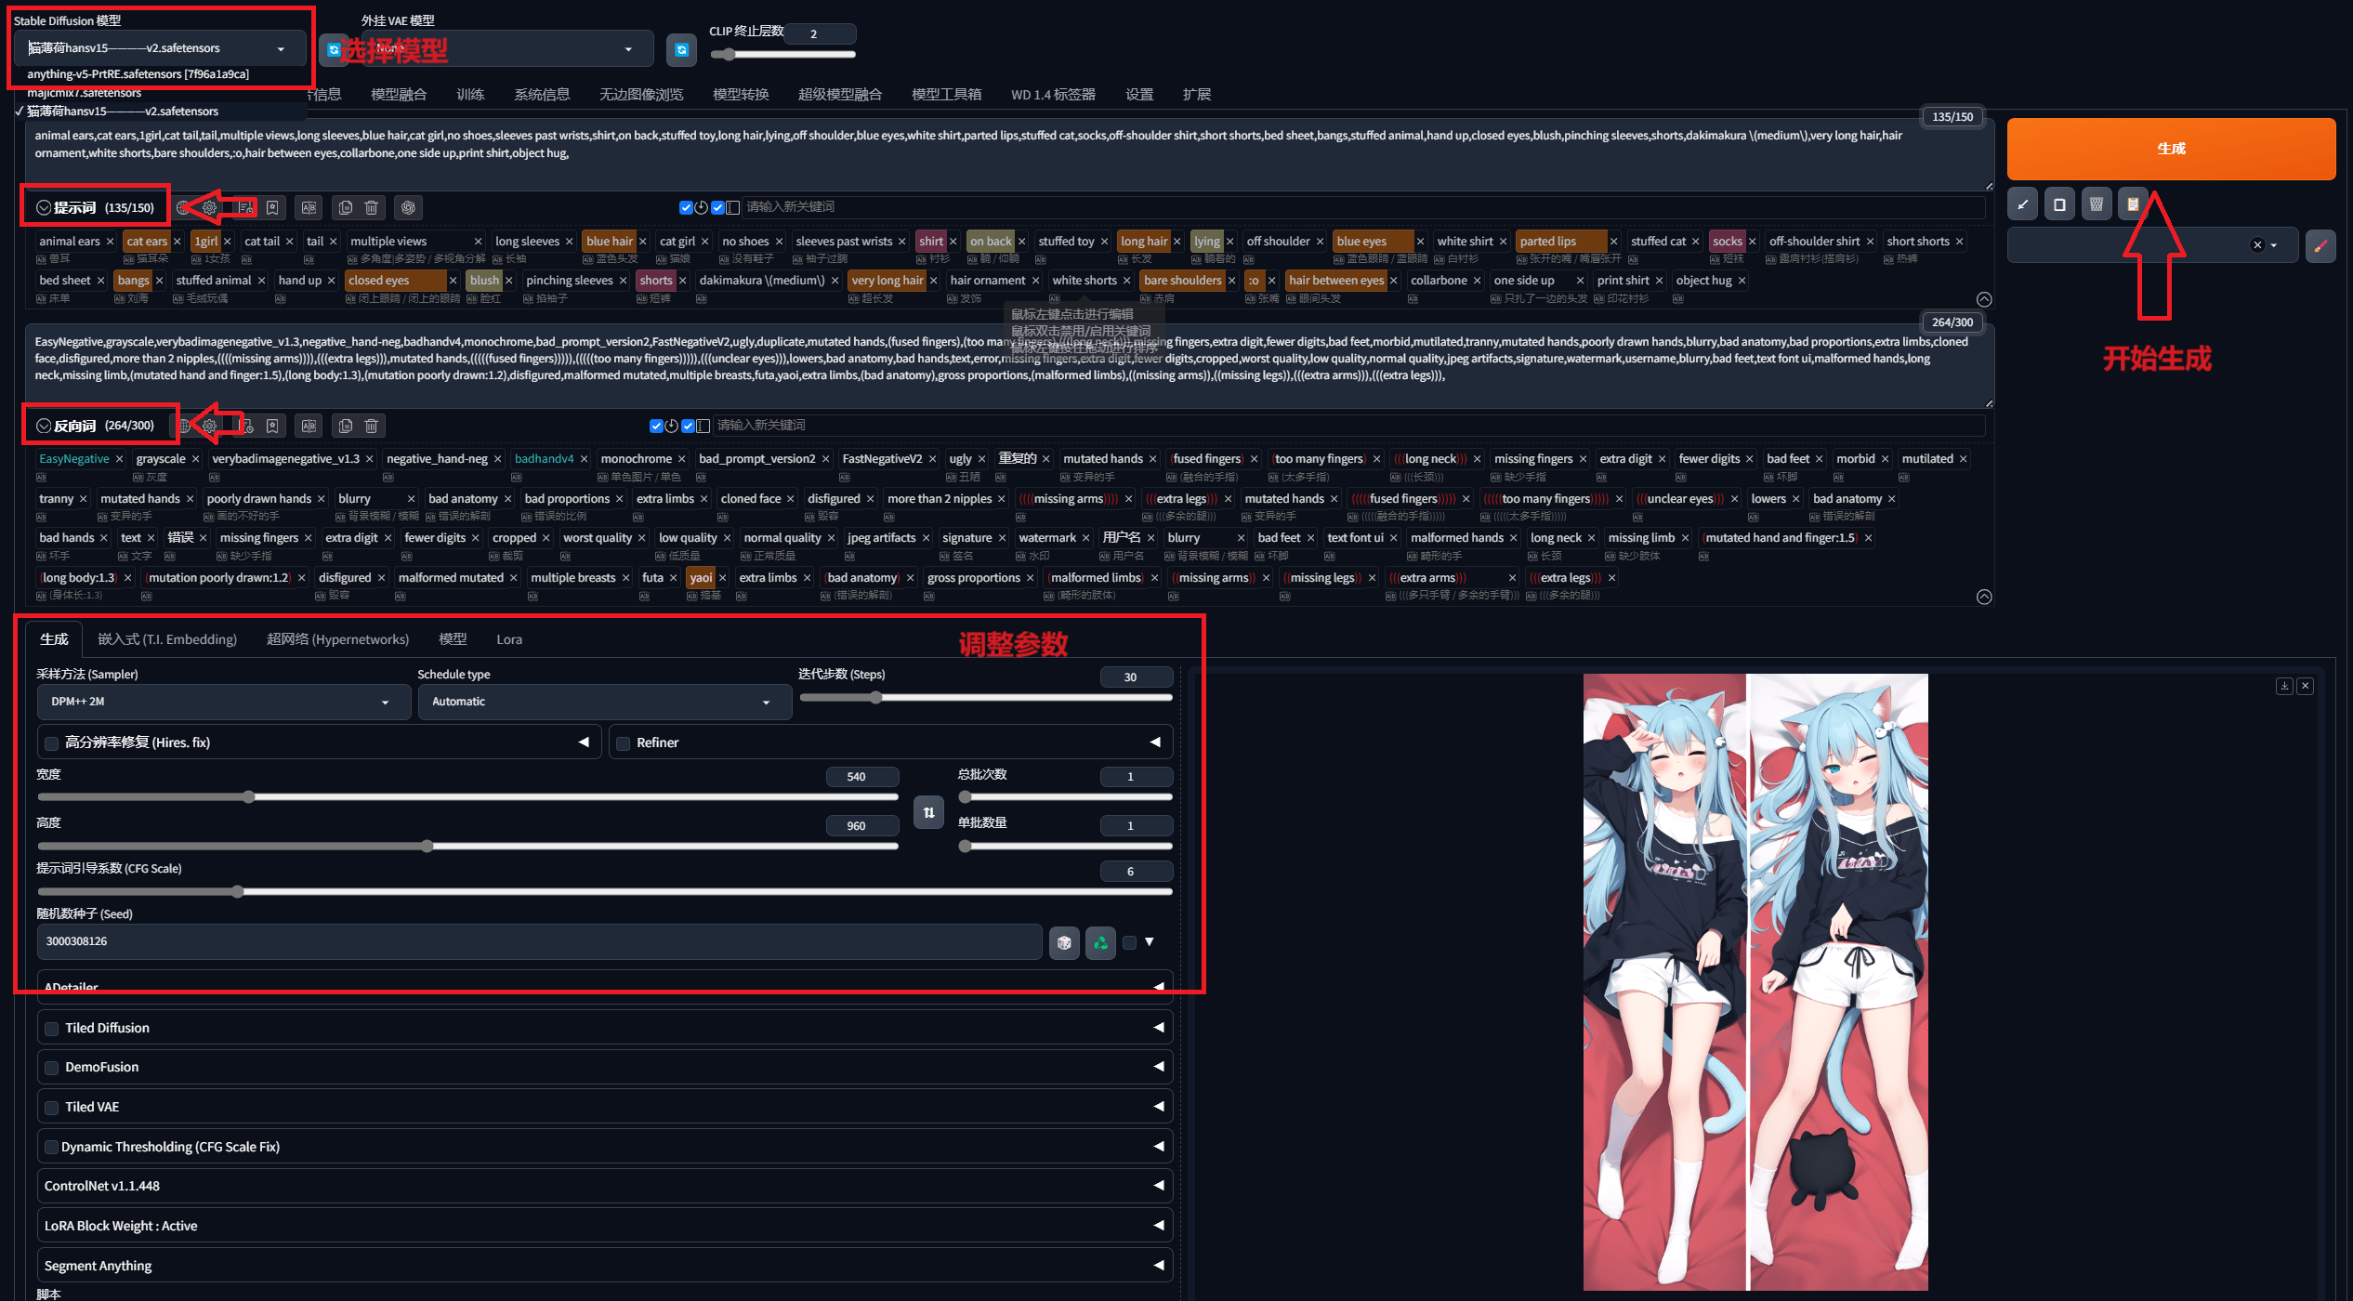Copy prompt keywords with the copy icon
This screenshot has height=1301, width=2353.
pos(346,207)
